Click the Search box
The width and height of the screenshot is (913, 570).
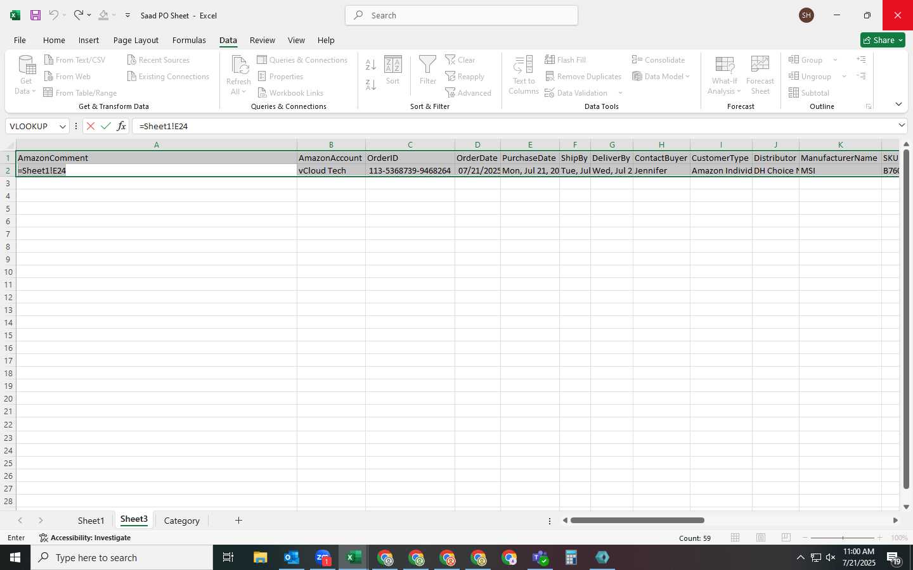462,15
